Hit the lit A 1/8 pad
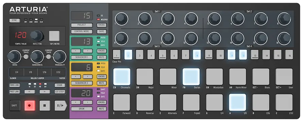Image resolution: width=303 pixels, height=122 pixels. [x=238, y=102]
